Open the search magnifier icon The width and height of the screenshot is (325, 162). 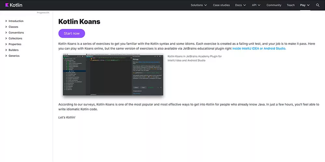[318, 5]
